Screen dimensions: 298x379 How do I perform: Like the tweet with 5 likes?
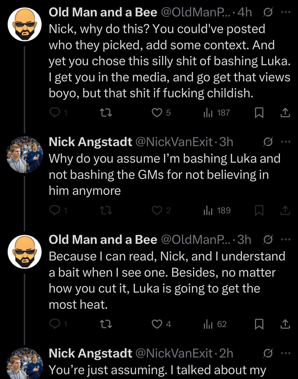click(157, 112)
